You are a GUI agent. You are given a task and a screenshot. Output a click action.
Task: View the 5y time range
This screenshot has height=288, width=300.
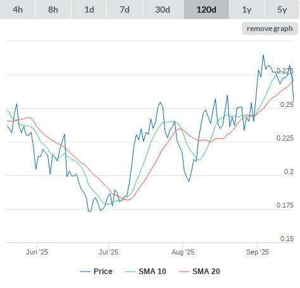(282, 9)
